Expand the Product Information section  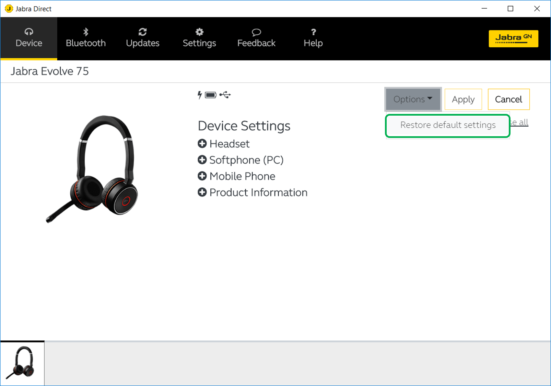[202, 192]
